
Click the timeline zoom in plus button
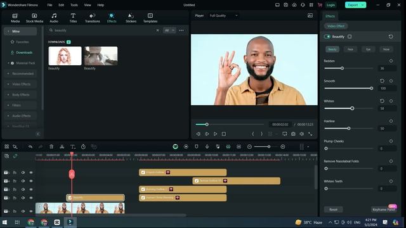coord(283,147)
